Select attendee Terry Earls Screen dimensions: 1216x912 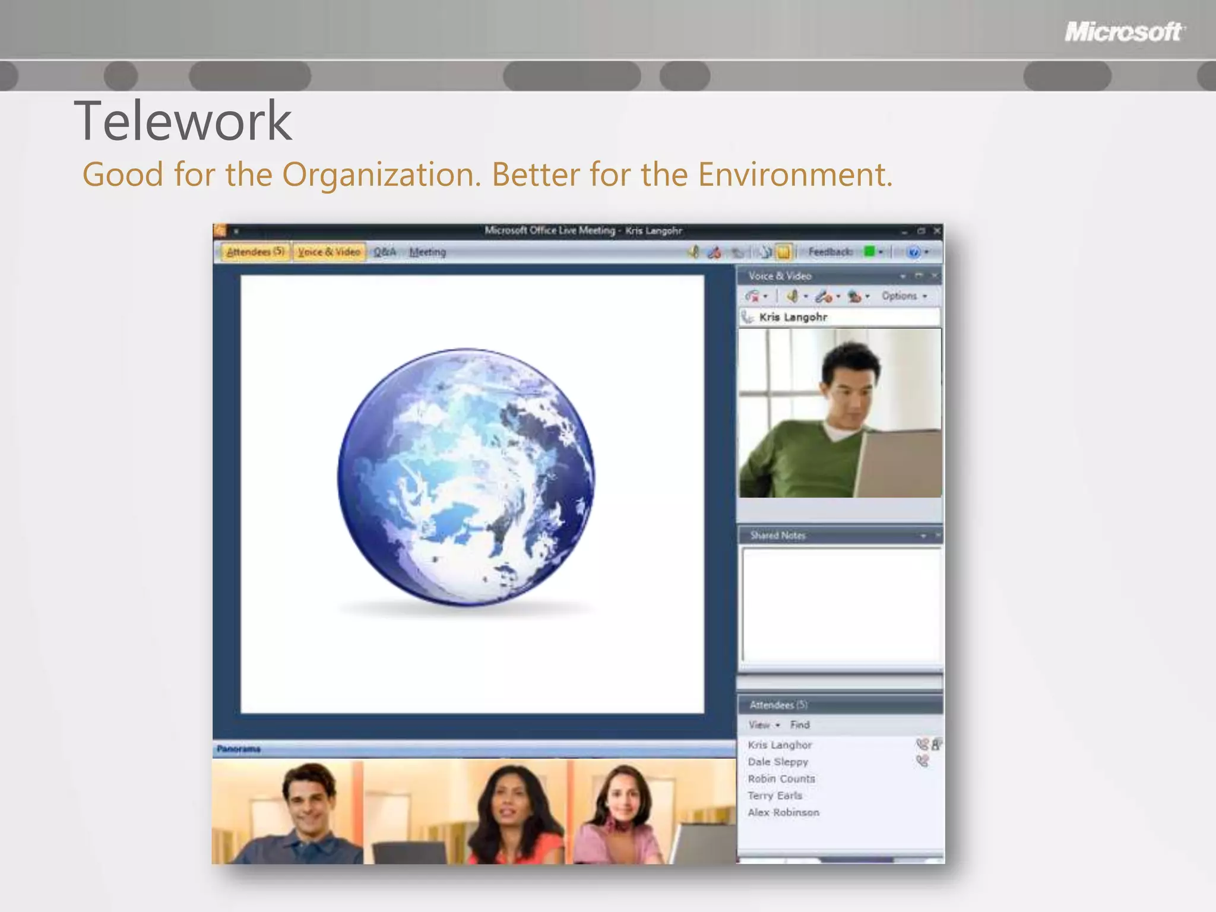[x=775, y=795]
